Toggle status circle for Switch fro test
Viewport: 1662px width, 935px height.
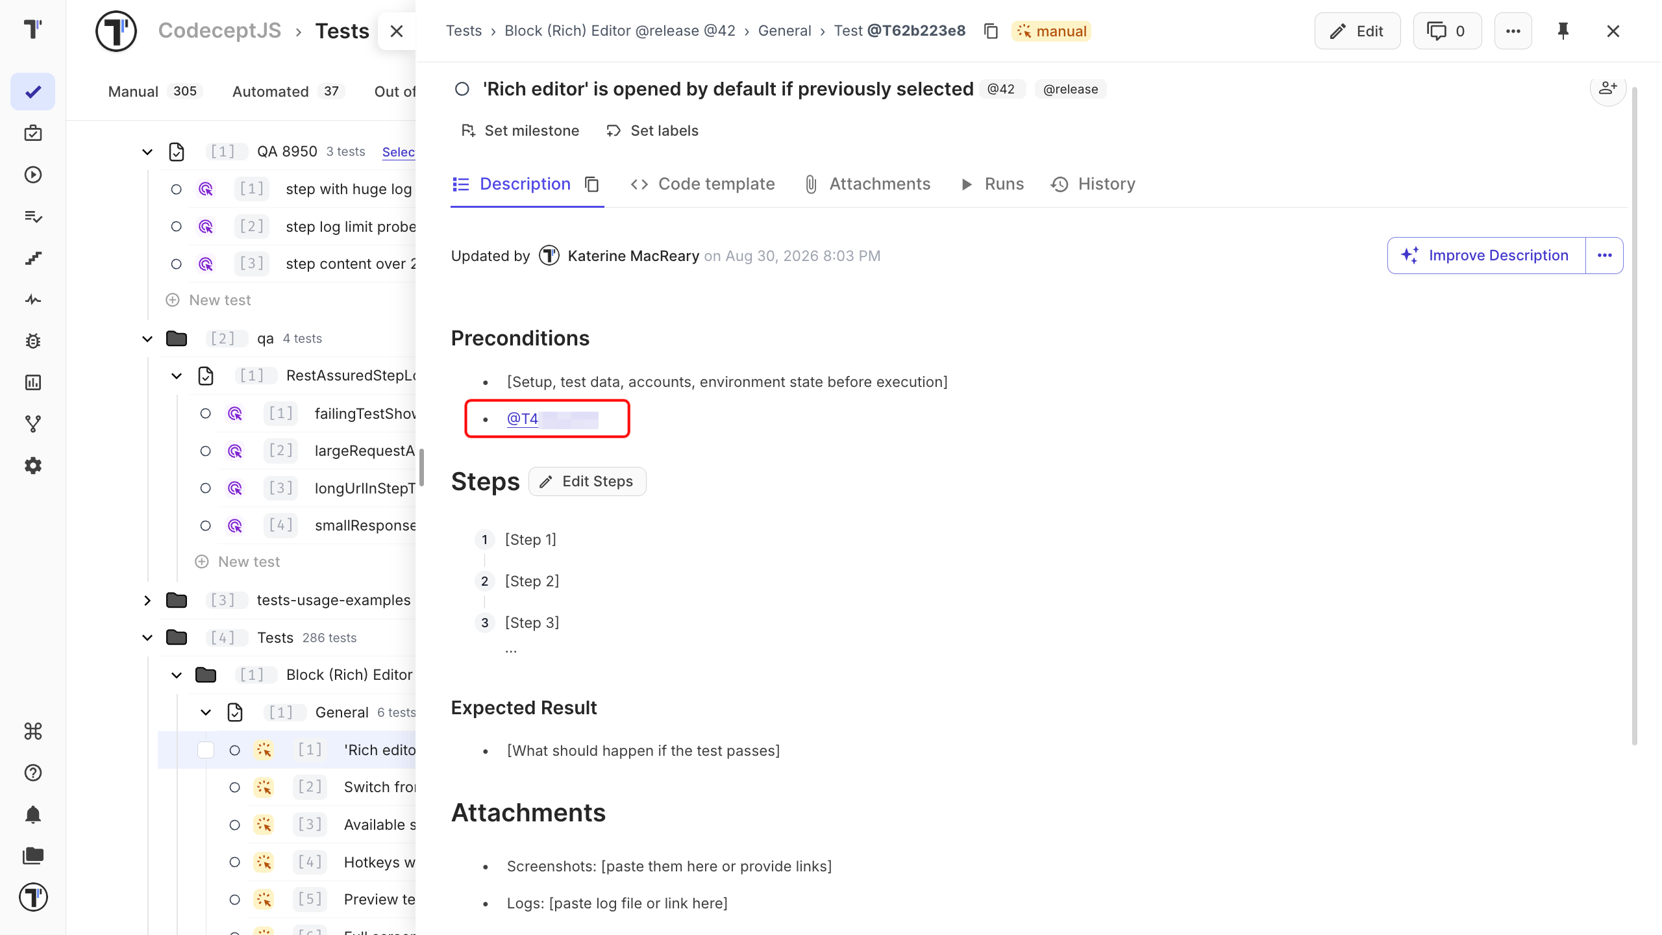(234, 788)
